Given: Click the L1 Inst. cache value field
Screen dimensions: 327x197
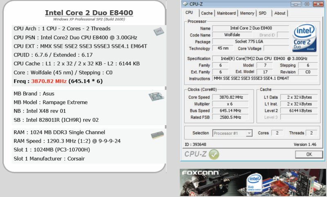Looking at the screenshot, I should [299, 104].
